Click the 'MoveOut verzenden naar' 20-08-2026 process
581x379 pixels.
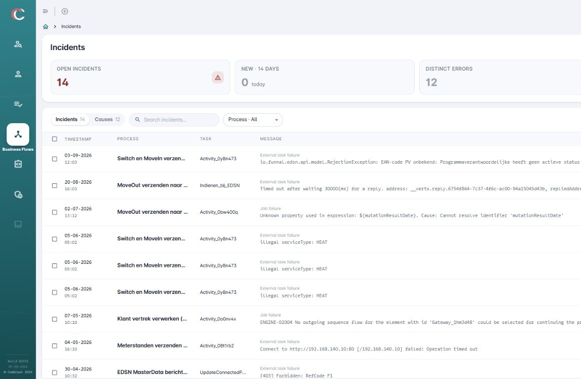152,185
